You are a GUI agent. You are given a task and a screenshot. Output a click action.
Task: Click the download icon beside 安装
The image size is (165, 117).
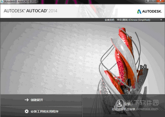(120, 103)
